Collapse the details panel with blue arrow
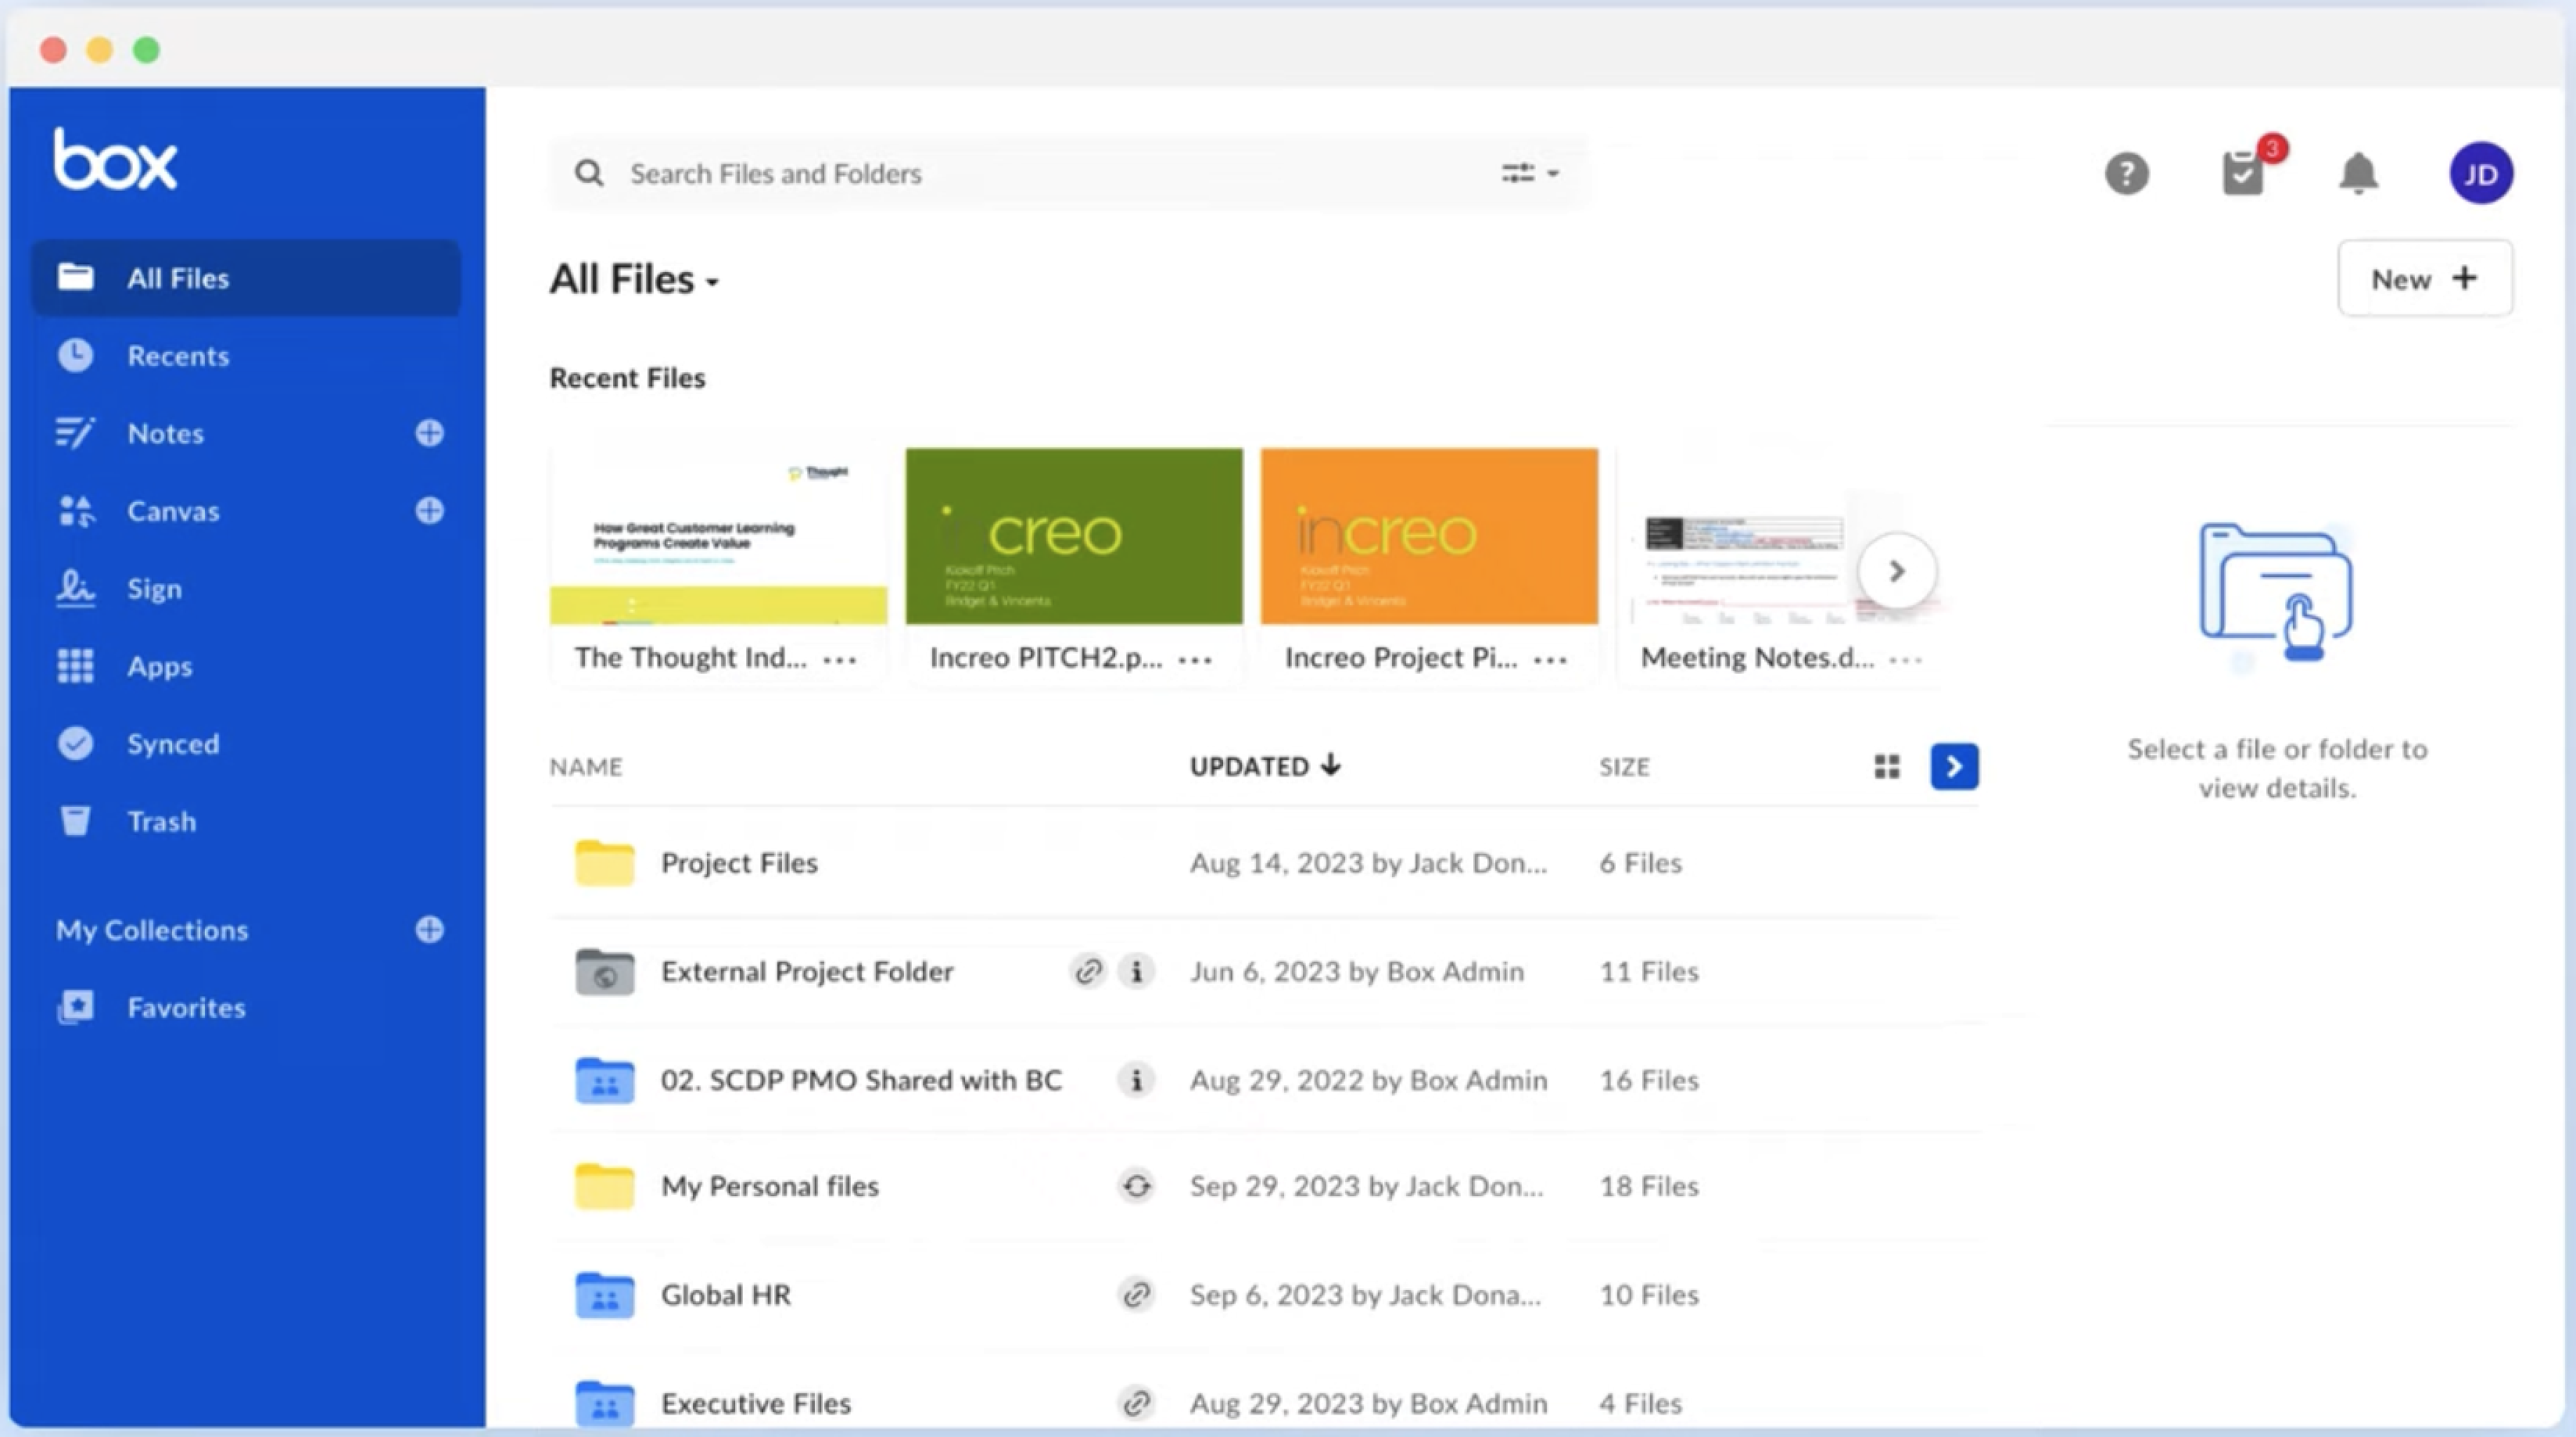 (x=1954, y=767)
